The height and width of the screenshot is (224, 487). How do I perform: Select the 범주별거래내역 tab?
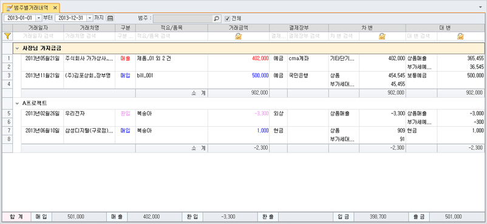31,7
